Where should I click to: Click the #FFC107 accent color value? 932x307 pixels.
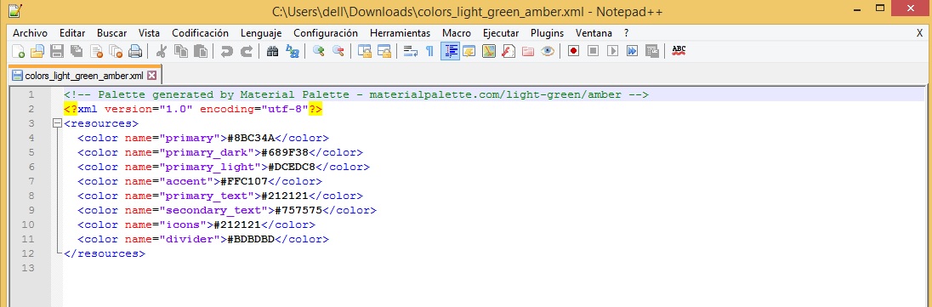246,181
